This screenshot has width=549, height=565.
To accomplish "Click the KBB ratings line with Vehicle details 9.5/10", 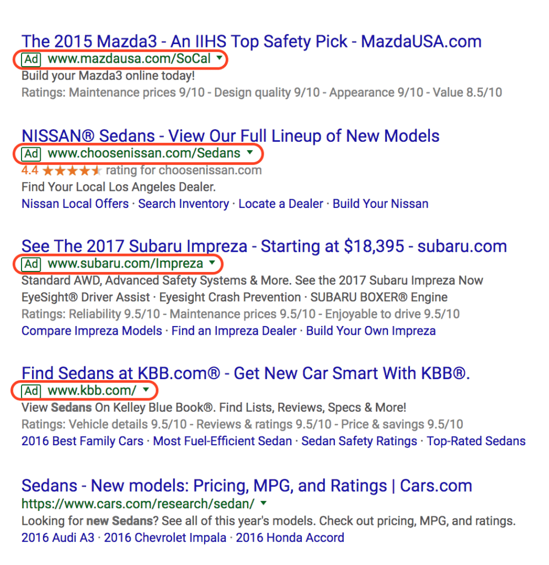I will click(x=242, y=424).
